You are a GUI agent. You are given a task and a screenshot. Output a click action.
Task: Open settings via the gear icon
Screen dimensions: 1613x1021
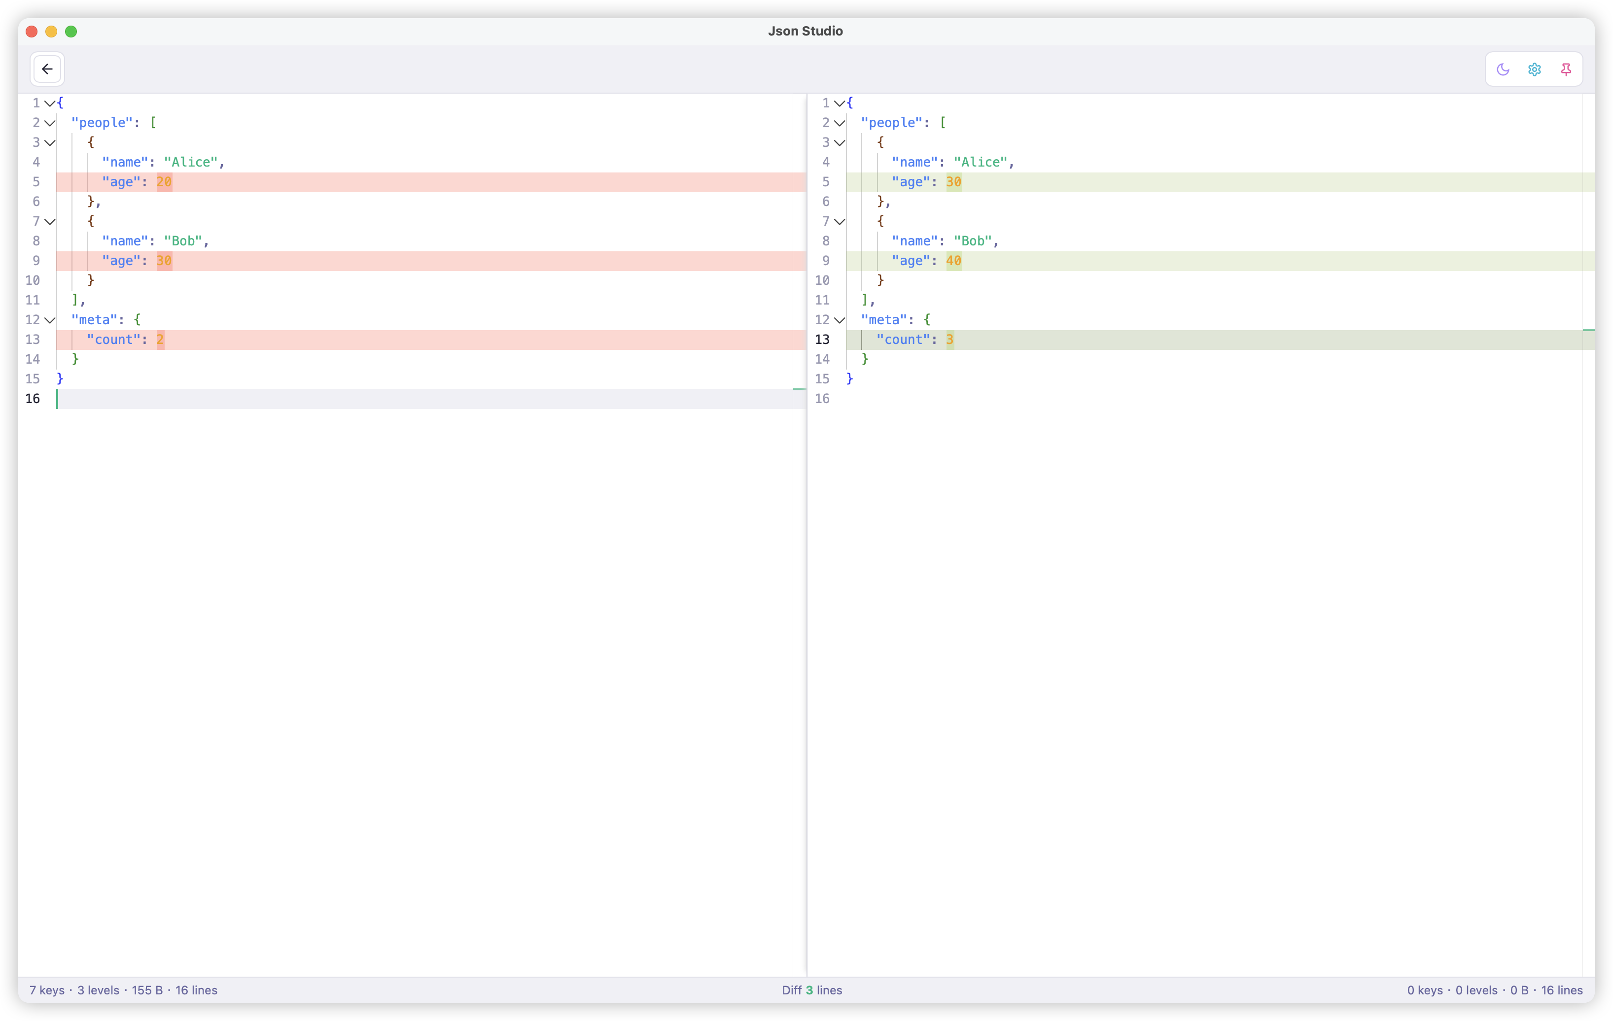(1534, 69)
